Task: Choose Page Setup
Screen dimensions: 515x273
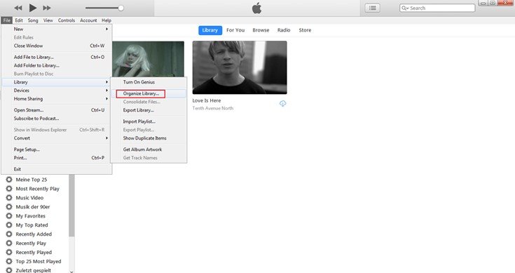Action: pyautogui.click(x=57, y=149)
